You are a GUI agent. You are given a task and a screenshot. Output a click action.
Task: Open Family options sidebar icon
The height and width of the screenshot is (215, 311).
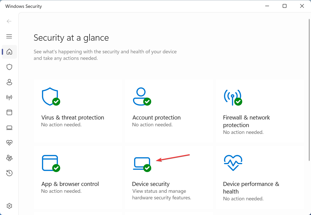click(x=9, y=158)
